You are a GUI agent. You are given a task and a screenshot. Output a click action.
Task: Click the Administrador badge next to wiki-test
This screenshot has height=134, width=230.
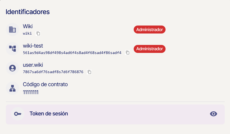click(x=149, y=49)
